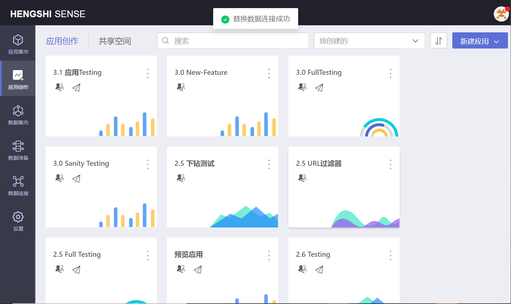Viewport: 511px width, 304px height.
Task: Open 数据连接 sidebar section
Action: (18, 185)
